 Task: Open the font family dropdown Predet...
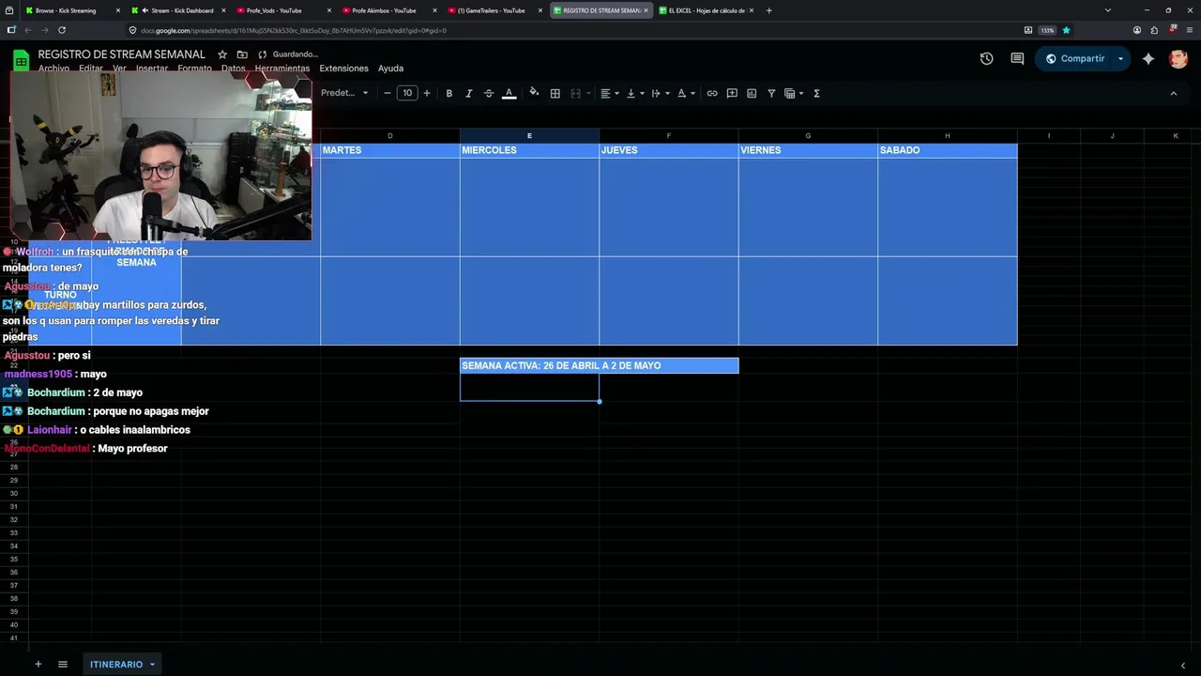(344, 93)
